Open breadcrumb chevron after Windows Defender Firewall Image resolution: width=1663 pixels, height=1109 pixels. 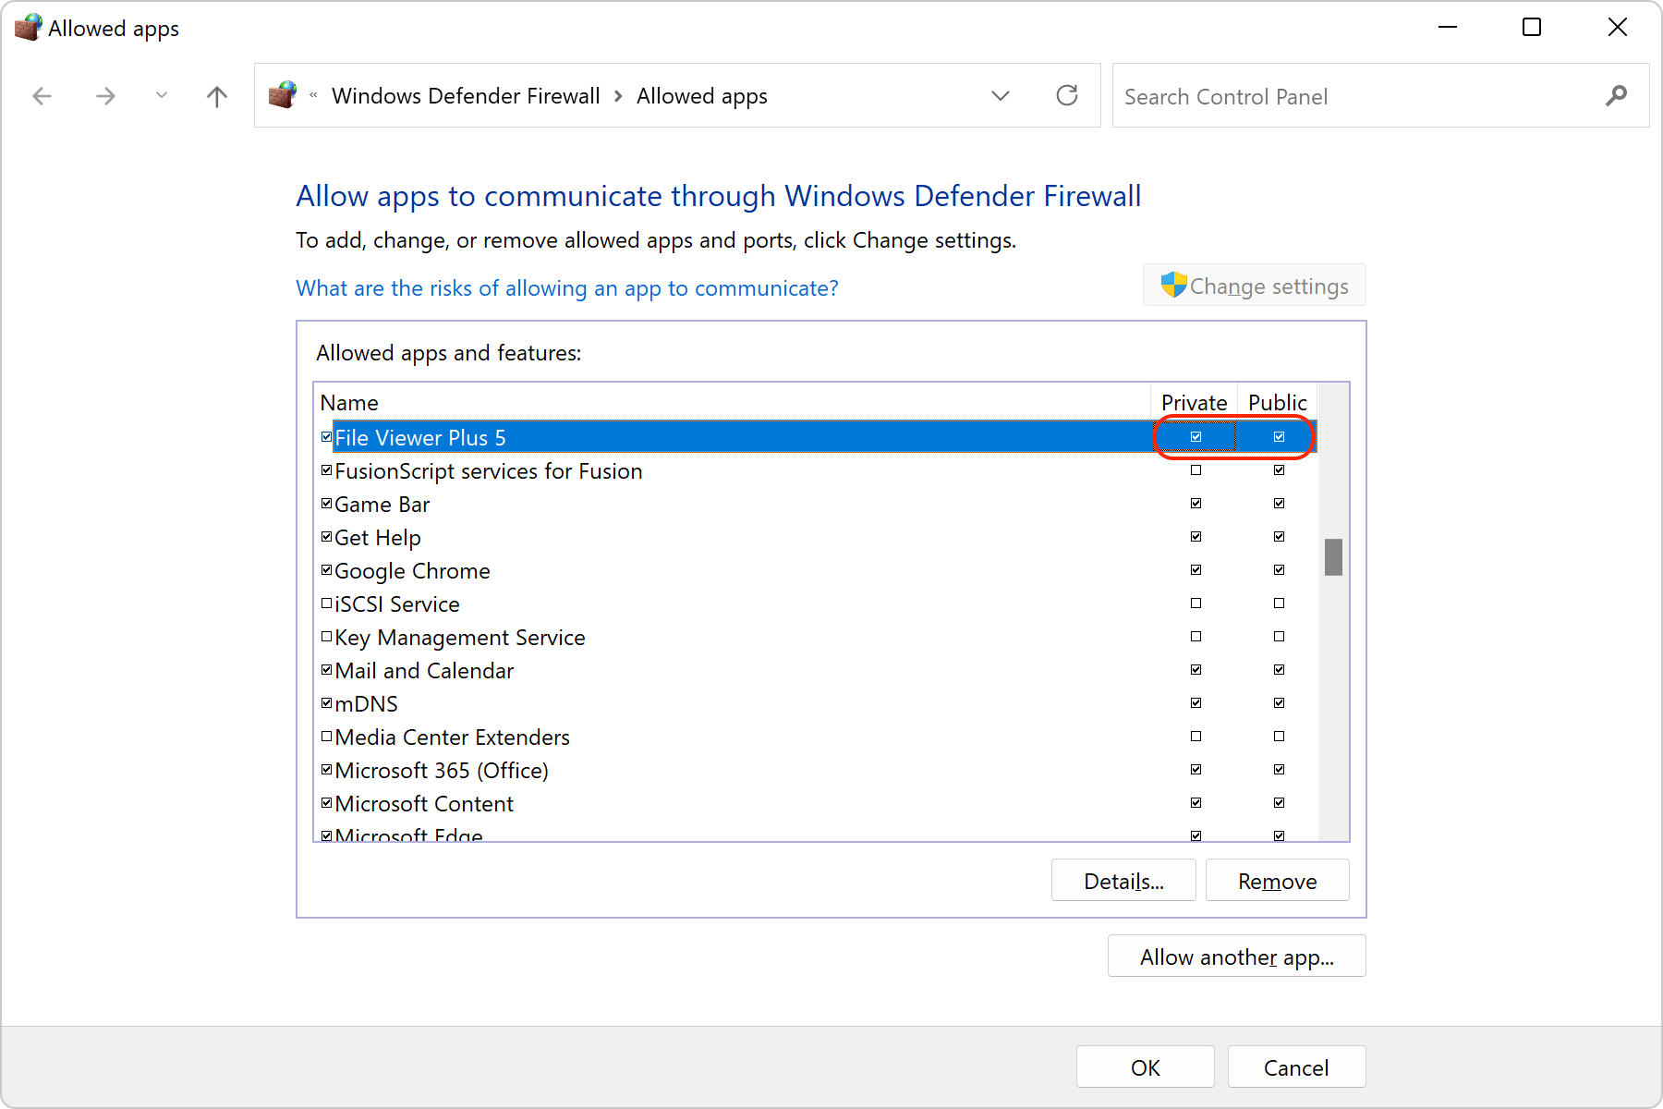click(x=618, y=96)
